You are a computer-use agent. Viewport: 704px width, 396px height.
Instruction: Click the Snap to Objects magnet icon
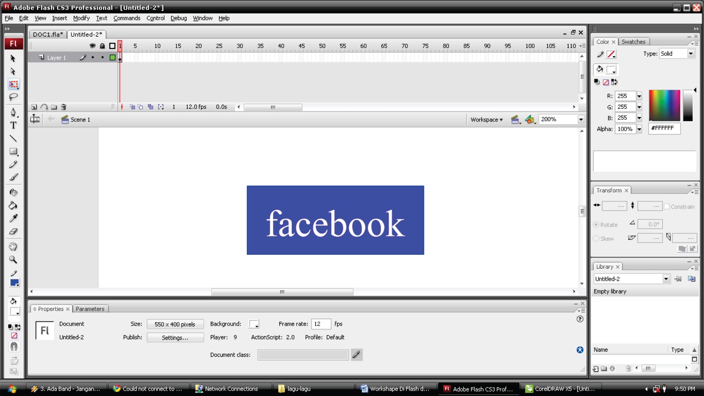pyautogui.click(x=14, y=347)
